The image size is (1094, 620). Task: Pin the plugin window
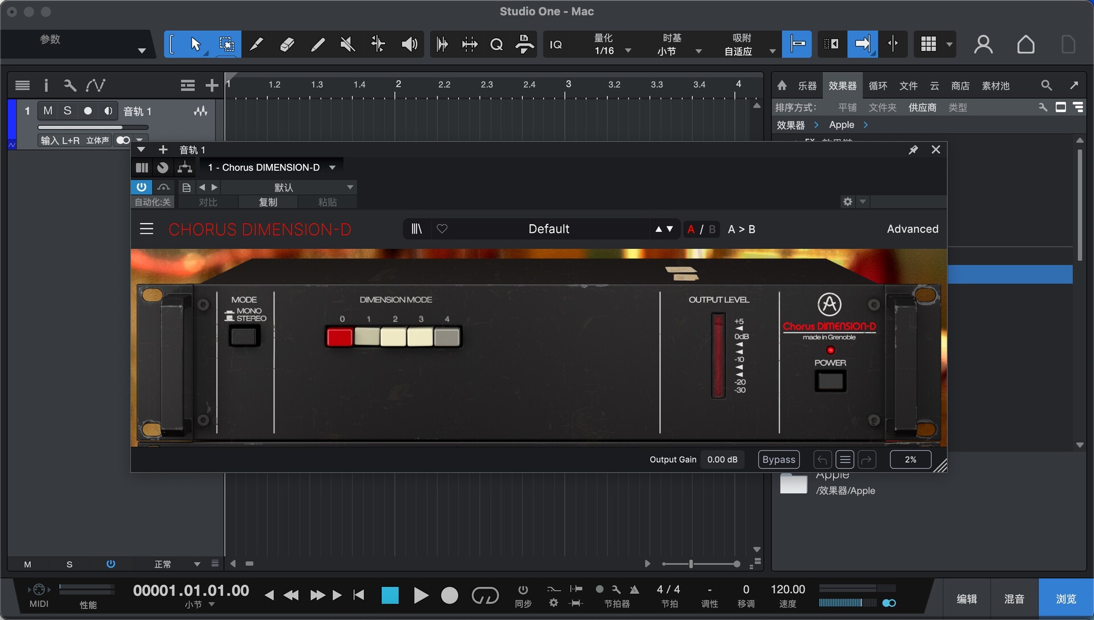pyautogui.click(x=913, y=150)
